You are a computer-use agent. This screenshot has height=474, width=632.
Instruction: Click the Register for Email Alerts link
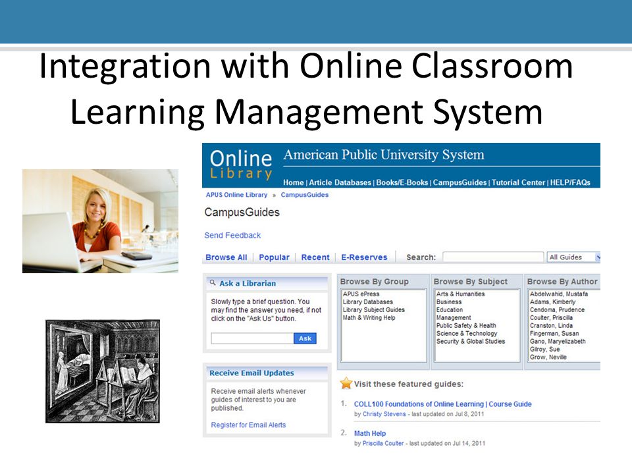click(248, 425)
